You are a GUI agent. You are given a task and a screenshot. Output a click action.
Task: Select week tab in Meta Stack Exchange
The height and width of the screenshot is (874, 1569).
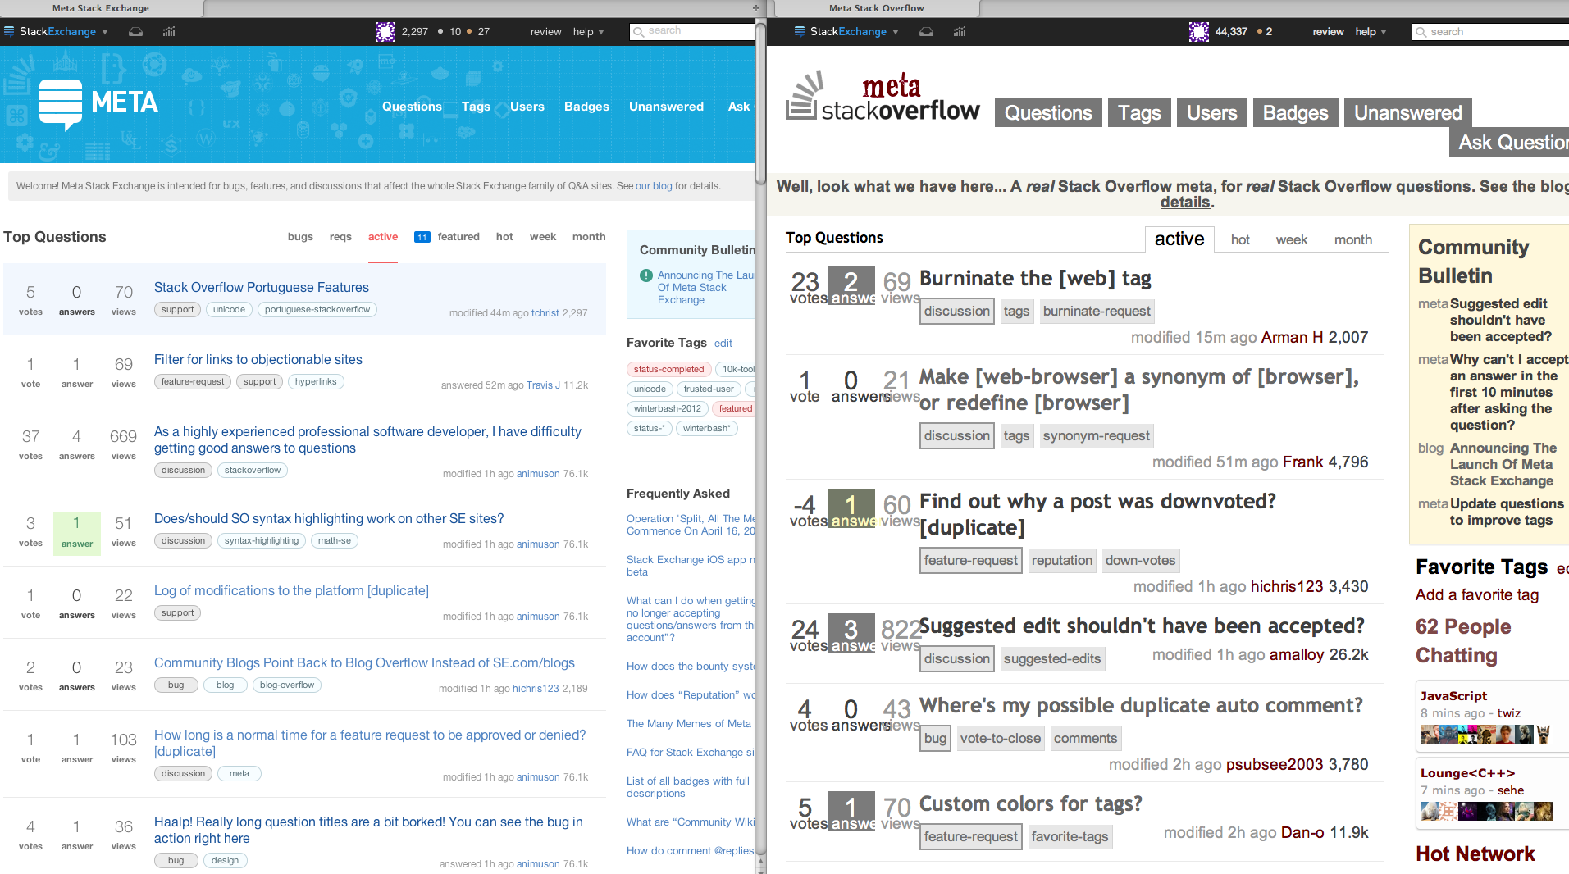click(543, 237)
